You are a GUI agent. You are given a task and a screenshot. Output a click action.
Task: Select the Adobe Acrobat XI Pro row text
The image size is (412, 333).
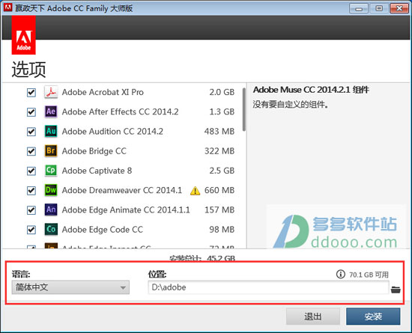103,92
